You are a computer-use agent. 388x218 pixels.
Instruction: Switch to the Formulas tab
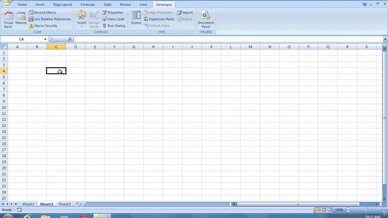[x=87, y=4]
